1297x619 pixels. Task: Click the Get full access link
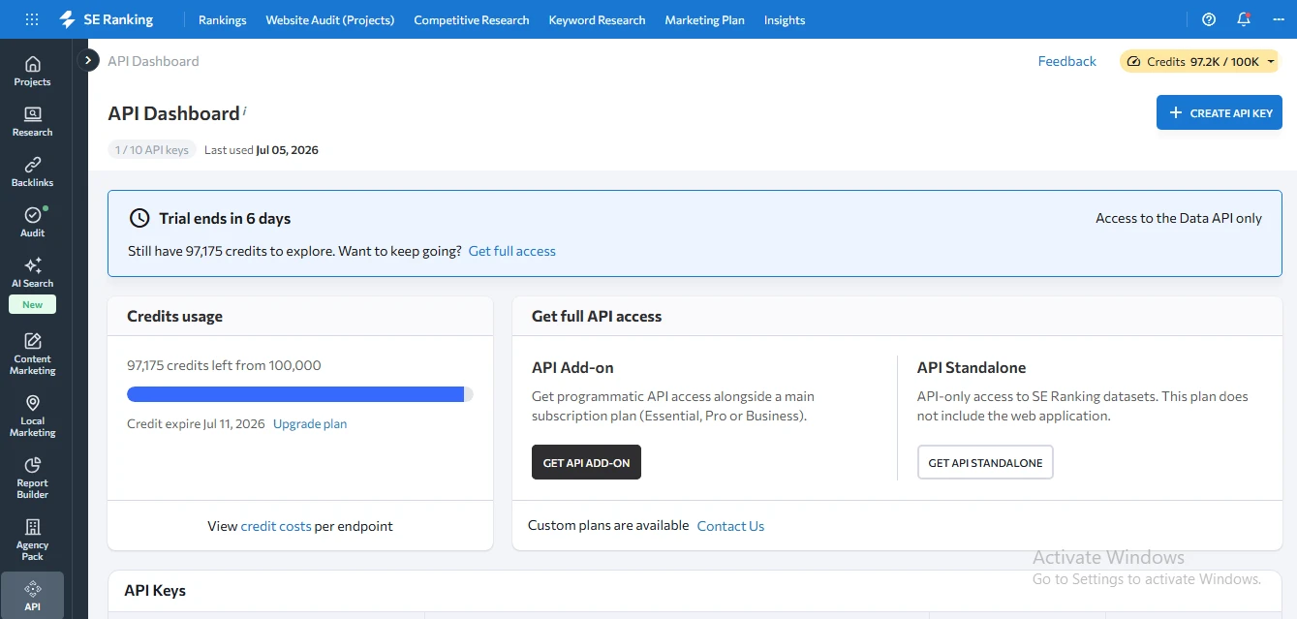[x=511, y=251]
